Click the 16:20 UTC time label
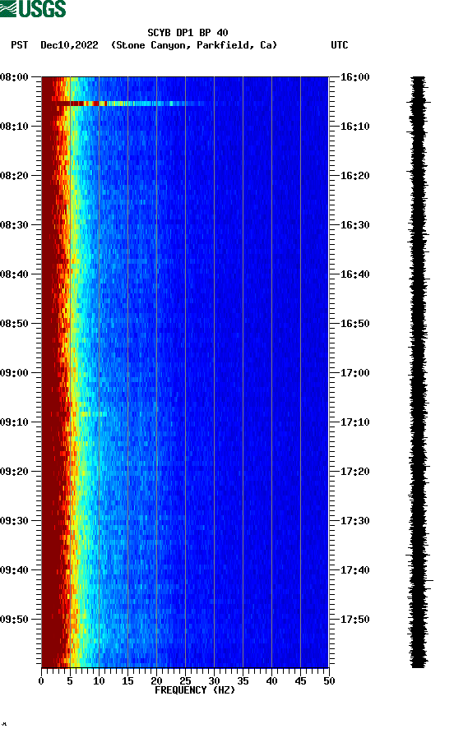454x733 pixels. pyautogui.click(x=354, y=176)
